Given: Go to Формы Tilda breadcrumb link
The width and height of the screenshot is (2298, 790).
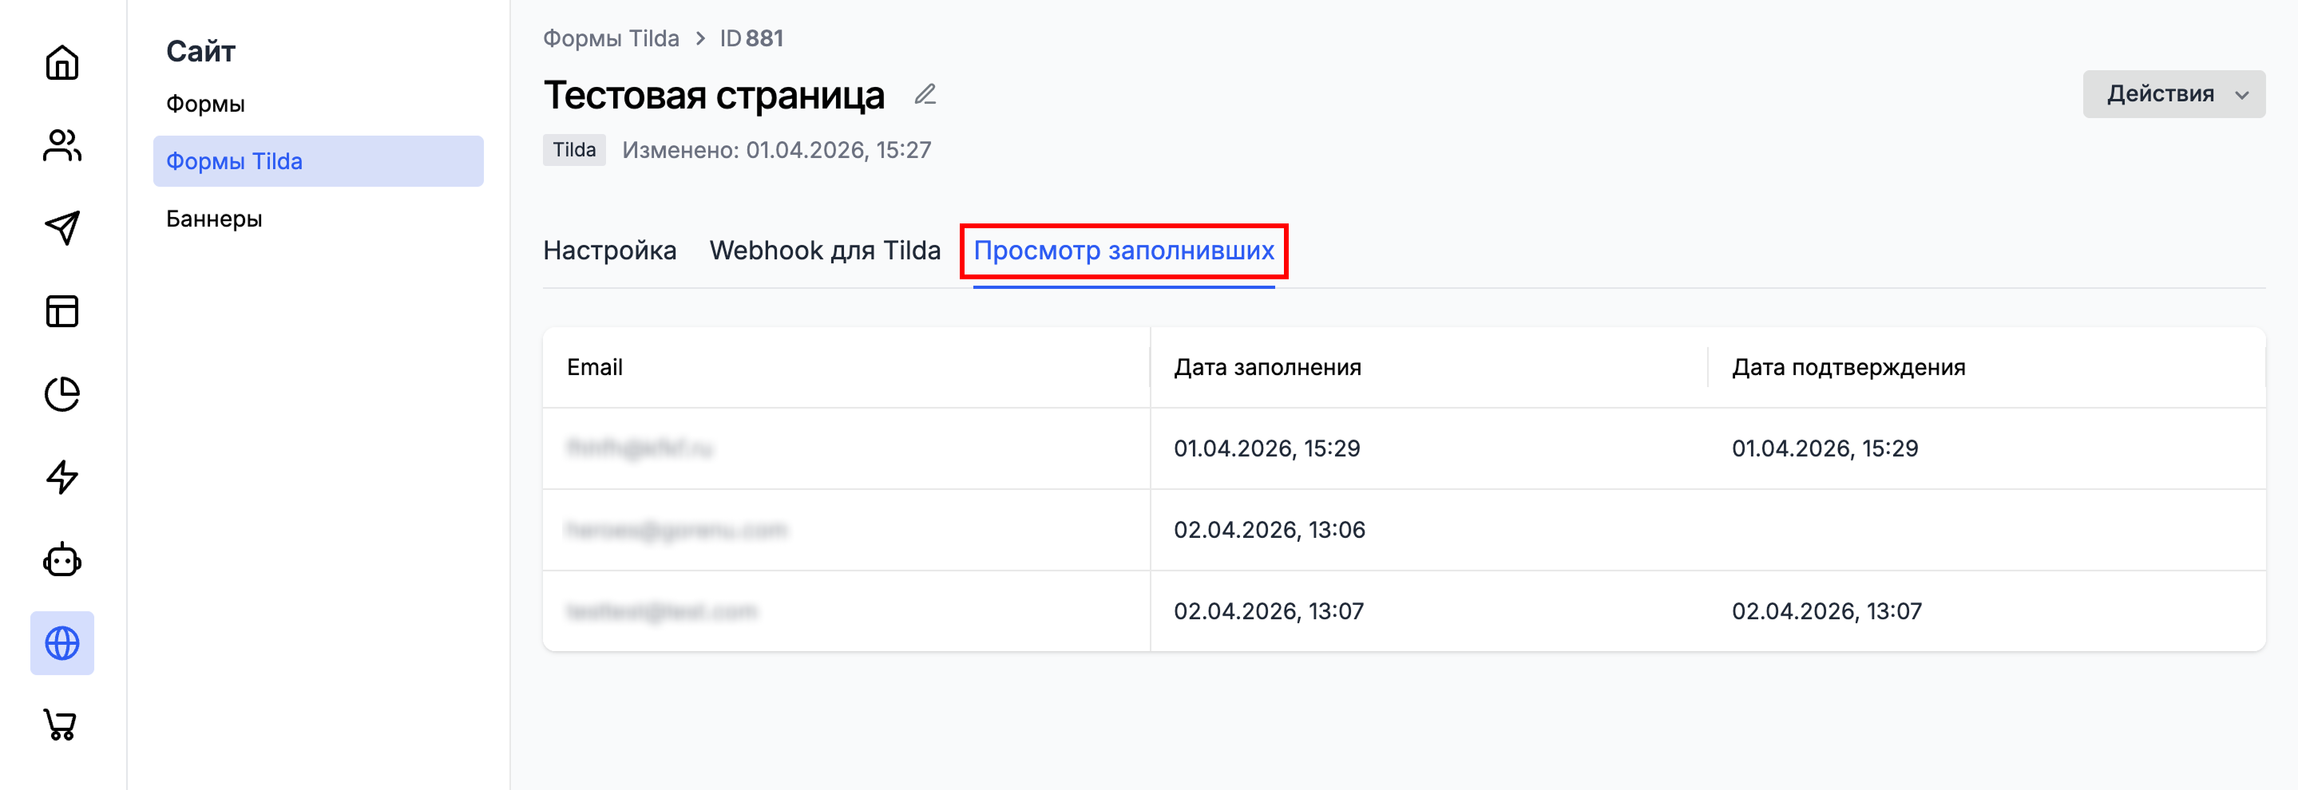Looking at the screenshot, I should coord(611,38).
